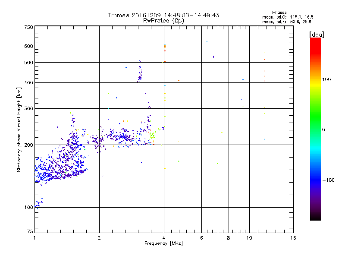Viewport: 345px width, 259px height.
Task: Click the colorbar tick label '100'
Action: 326,79
